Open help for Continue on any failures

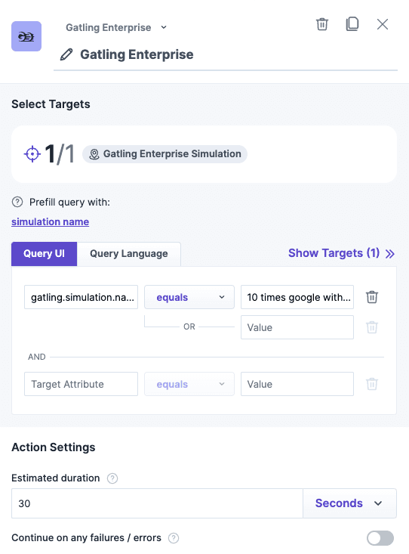coord(174,538)
